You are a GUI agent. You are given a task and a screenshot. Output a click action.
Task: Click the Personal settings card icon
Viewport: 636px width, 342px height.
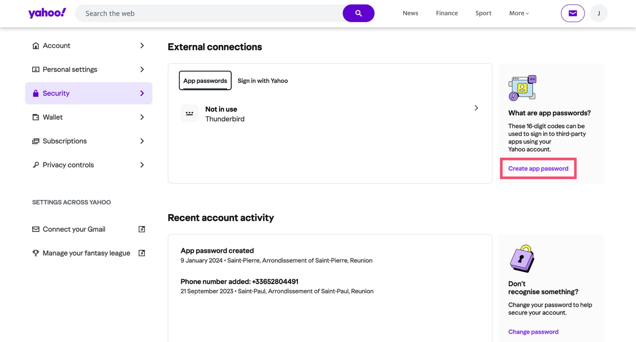36,70
